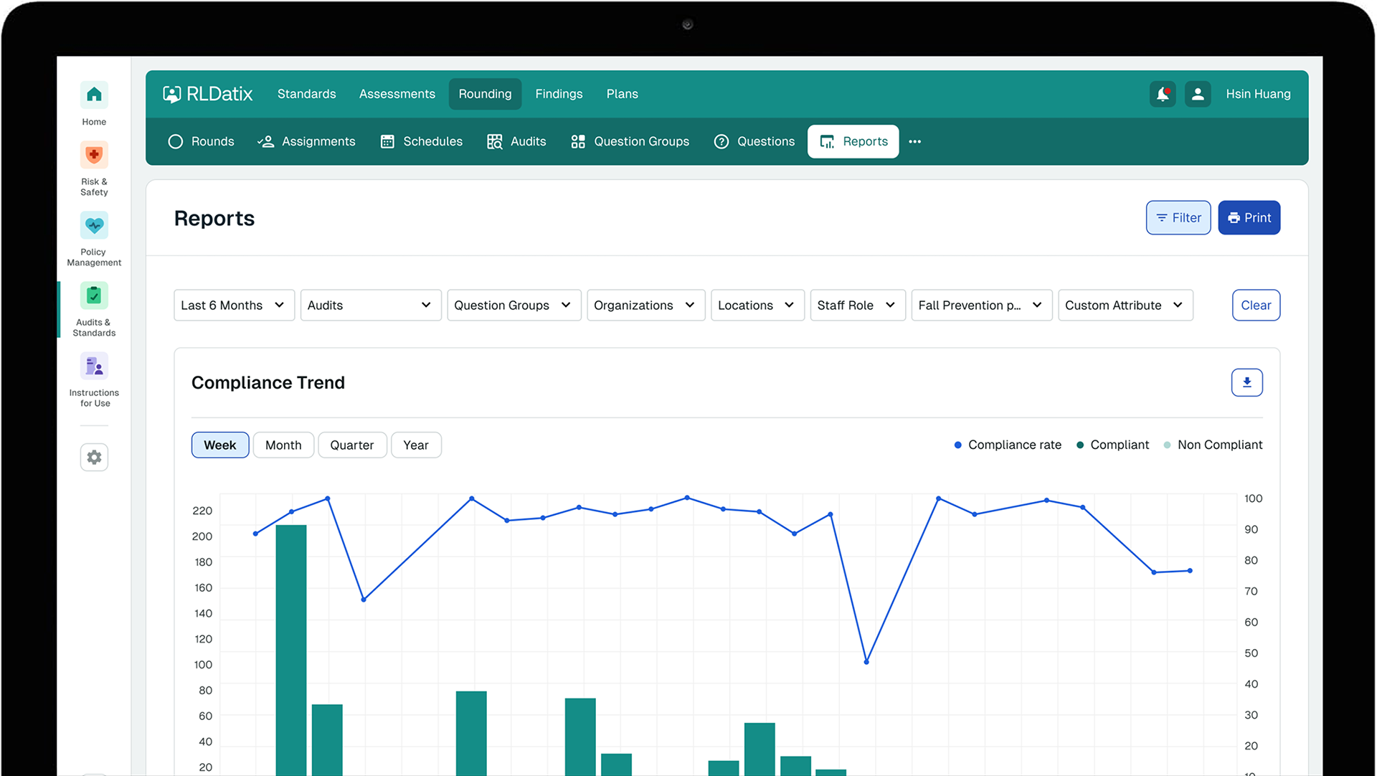The width and height of the screenshot is (1377, 776).
Task: Open the Home icon in sidebar
Action: point(94,95)
